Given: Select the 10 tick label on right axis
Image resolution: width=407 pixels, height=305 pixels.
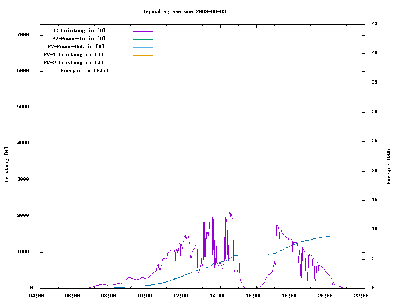Looking at the screenshot, I should (x=374, y=229).
